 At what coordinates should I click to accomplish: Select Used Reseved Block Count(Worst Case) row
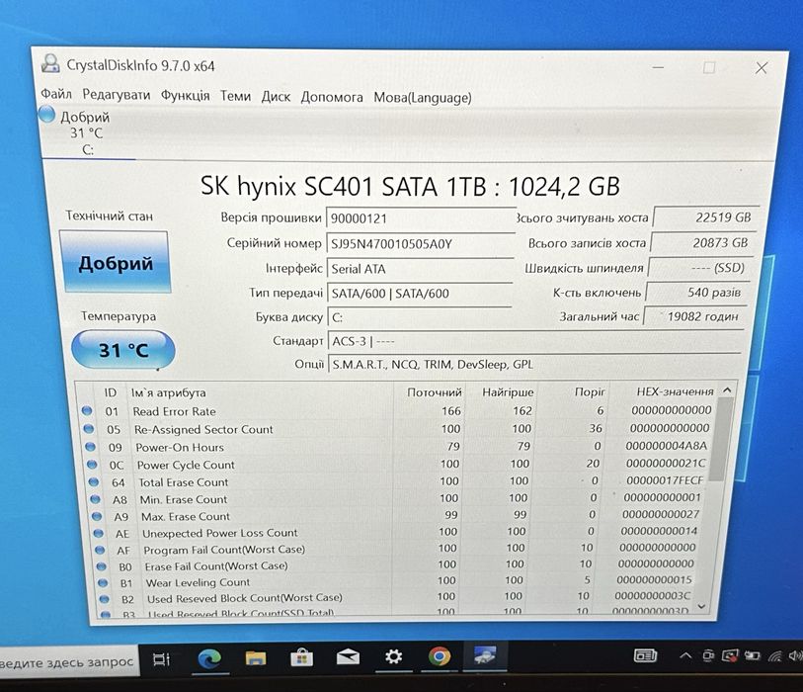(x=398, y=597)
